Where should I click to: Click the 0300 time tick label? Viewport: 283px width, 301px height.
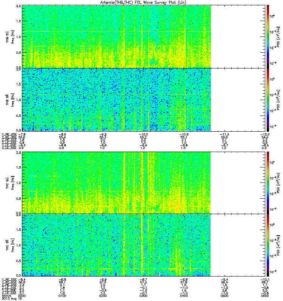click(x=143, y=296)
